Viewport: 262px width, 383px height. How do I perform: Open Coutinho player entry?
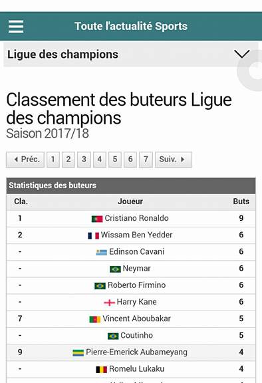pos(136,335)
